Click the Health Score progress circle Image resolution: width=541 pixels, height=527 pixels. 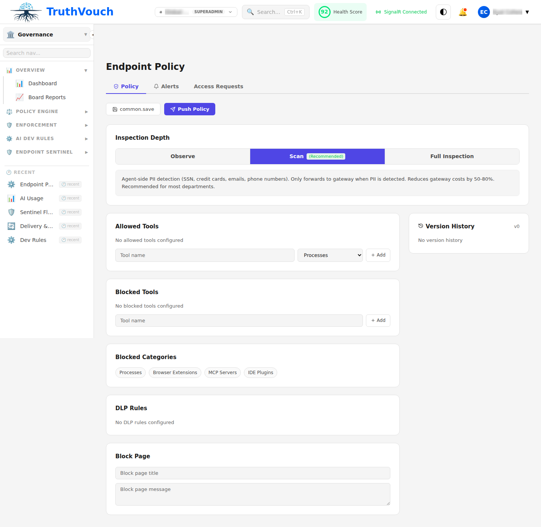pos(324,12)
